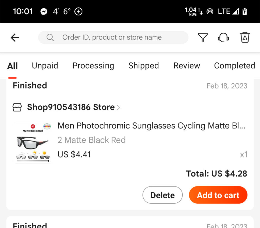The width and height of the screenshot is (260, 228).
Task: Tap the sunglasses product thumbnail
Action: click(33, 142)
